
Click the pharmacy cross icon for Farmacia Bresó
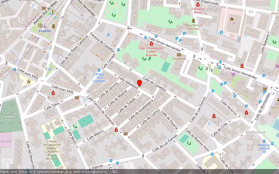pyautogui.click(x=198, y=5)
